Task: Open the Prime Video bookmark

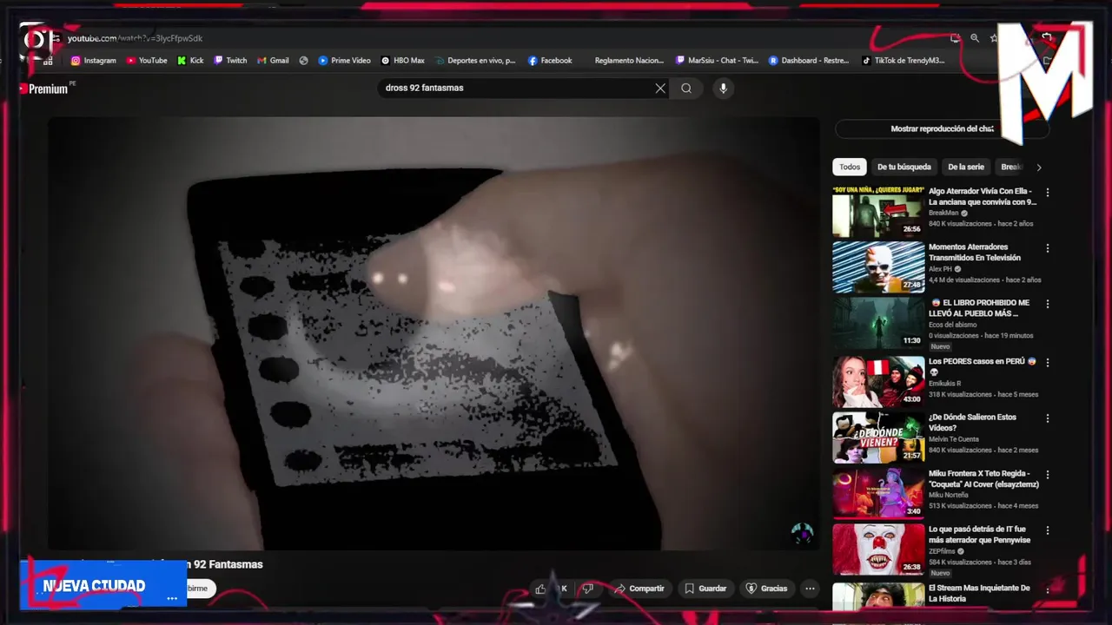Action: coord(344,61)
